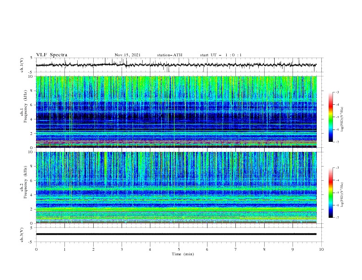
Task: Click the time axis tick label "3"
Action: [x=122, y=249]
